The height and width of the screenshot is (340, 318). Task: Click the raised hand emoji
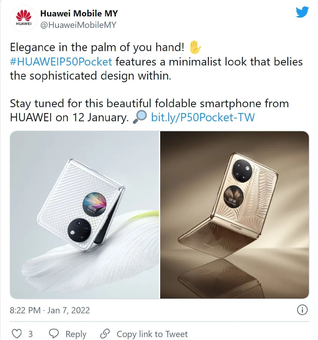click(195, 47)
